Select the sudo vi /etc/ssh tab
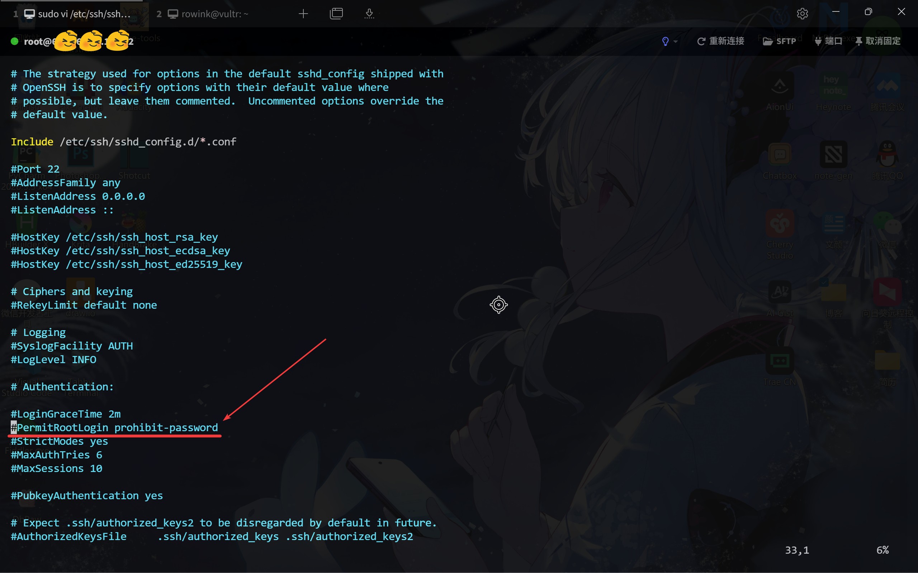 click(84, 14)
